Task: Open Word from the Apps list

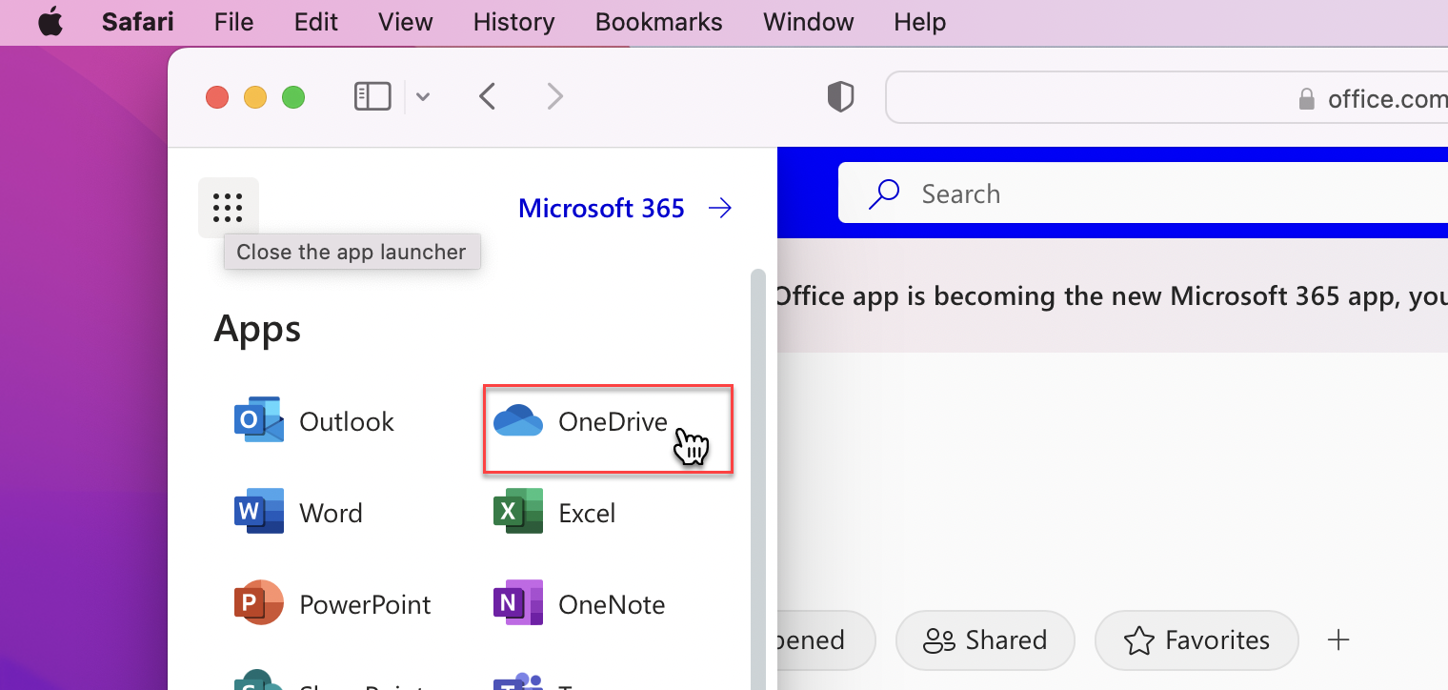Action: [x=298, y=513]
